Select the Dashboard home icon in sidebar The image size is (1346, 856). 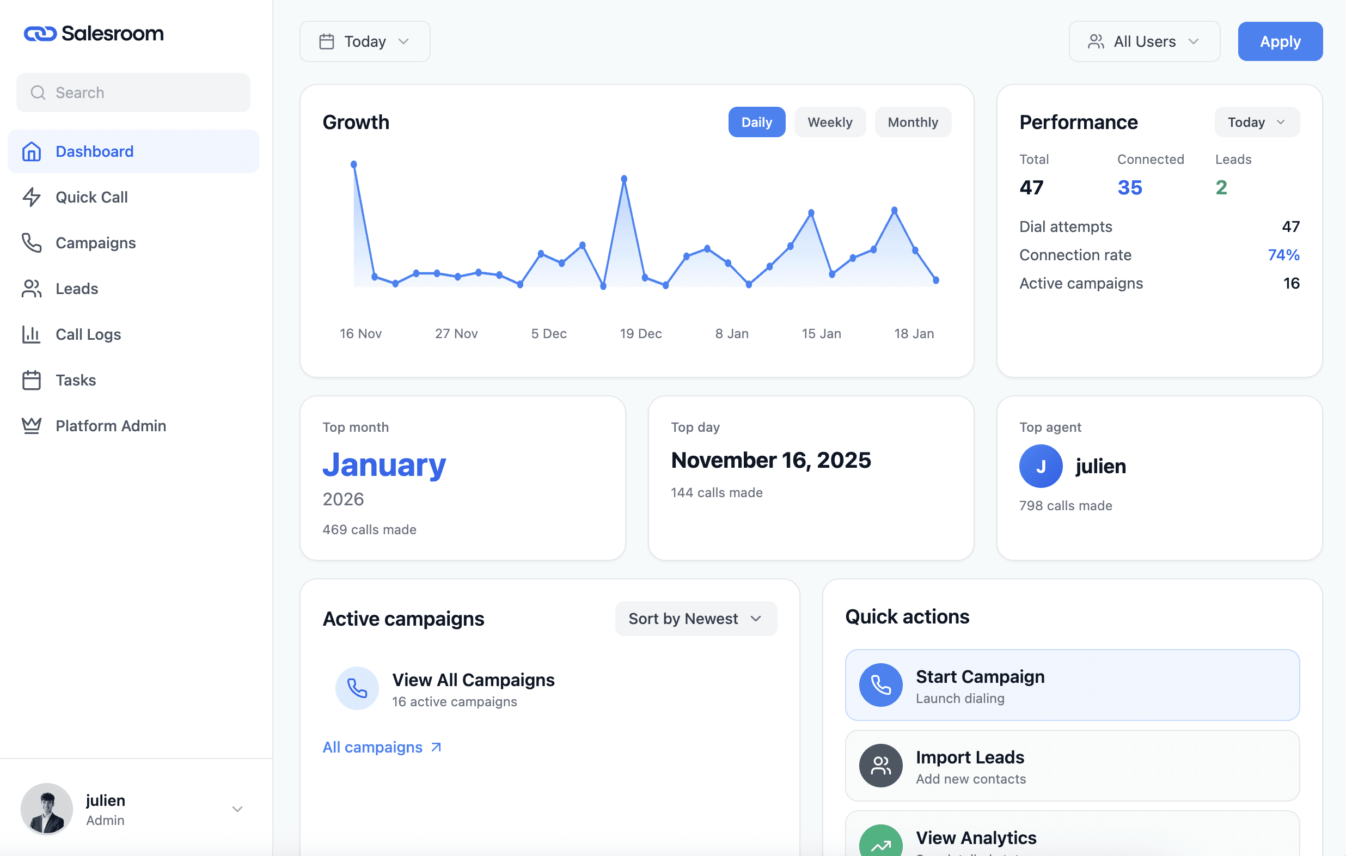32,151
